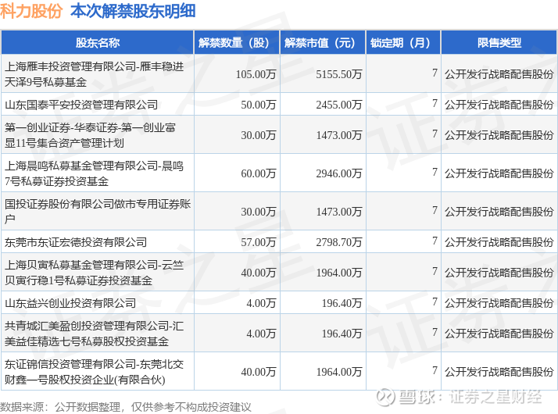Viewport: 558px width, 414px height.
Task: Click the 2798.70万 market value cell
Action: point(339,242)
